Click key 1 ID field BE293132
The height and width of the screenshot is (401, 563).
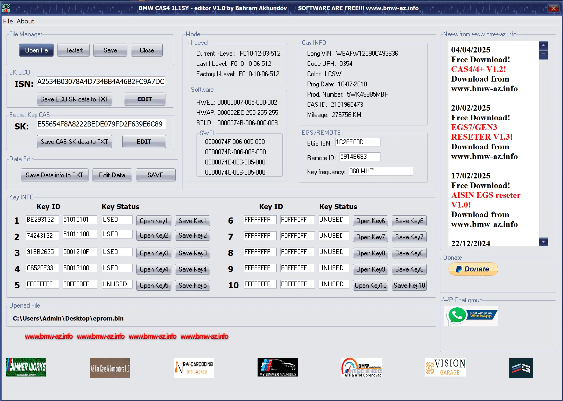[x=42, y=220]
